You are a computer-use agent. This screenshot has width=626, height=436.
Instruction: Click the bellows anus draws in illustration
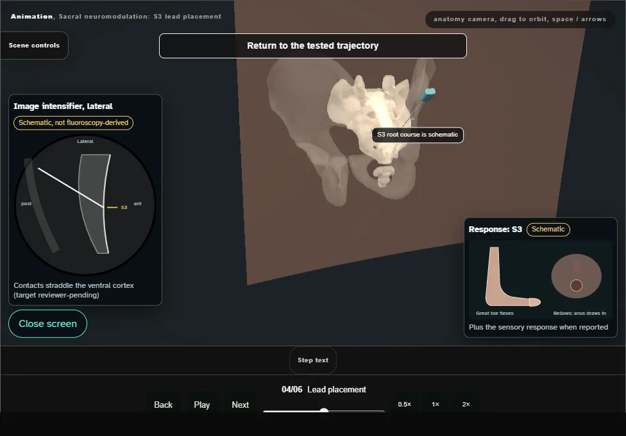pos(576,276)
